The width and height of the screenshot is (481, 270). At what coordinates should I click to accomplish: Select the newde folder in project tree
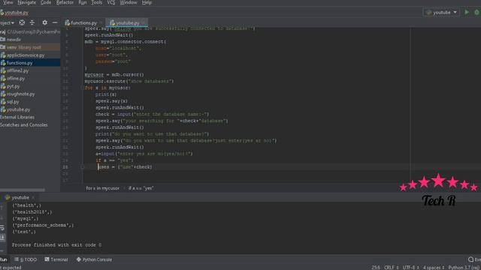click(x=14, y=40)
